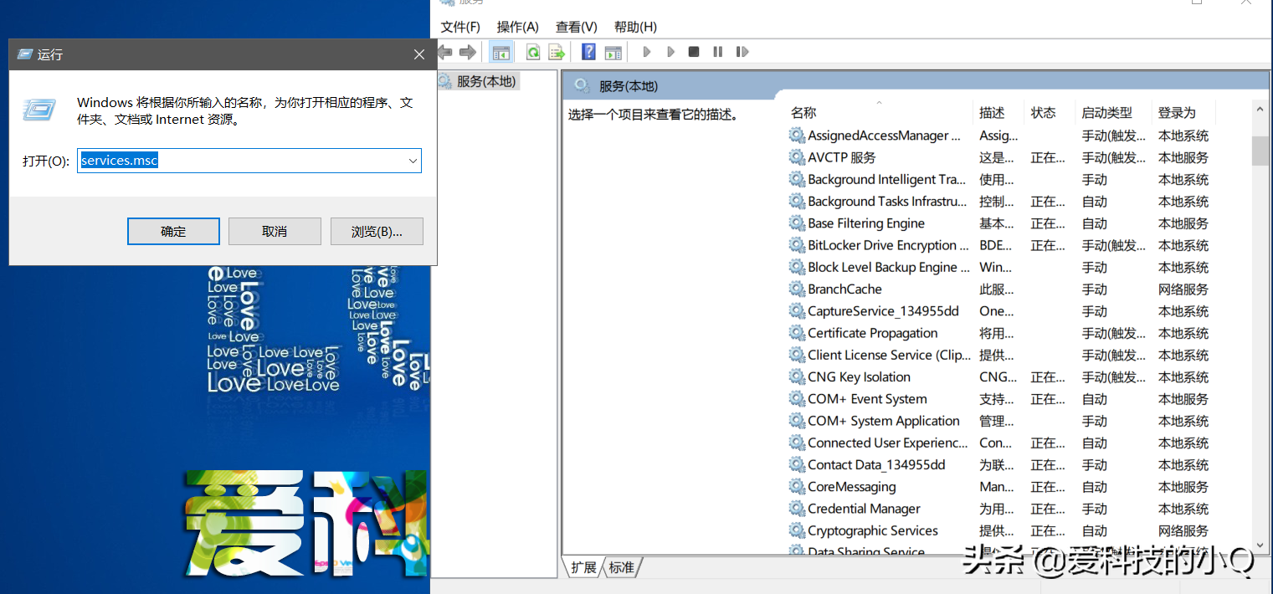
Task: Click the services list scrollbar up arrow
Action: 1260,110
